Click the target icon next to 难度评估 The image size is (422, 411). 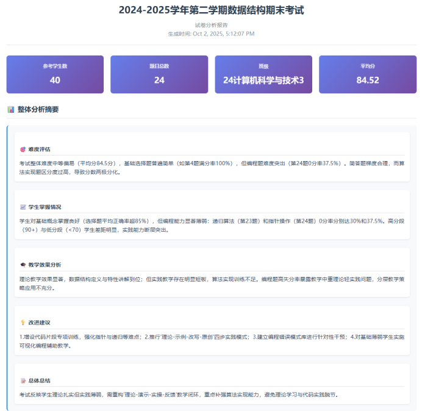coord(23,149)
